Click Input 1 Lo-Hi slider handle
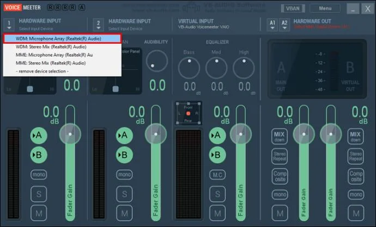This screenshot has height=227, width=376. point(30,89)
